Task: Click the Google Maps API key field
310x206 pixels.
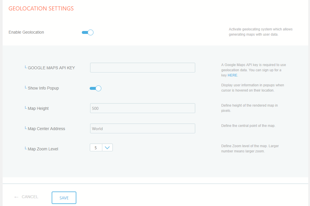Action: tap(143, 68)
